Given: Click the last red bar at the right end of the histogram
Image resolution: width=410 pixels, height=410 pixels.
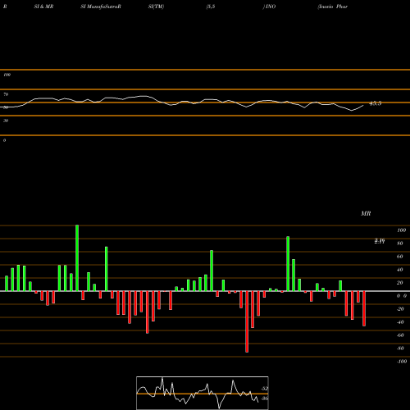Looking at the screenshot, I should click(364, 308).
